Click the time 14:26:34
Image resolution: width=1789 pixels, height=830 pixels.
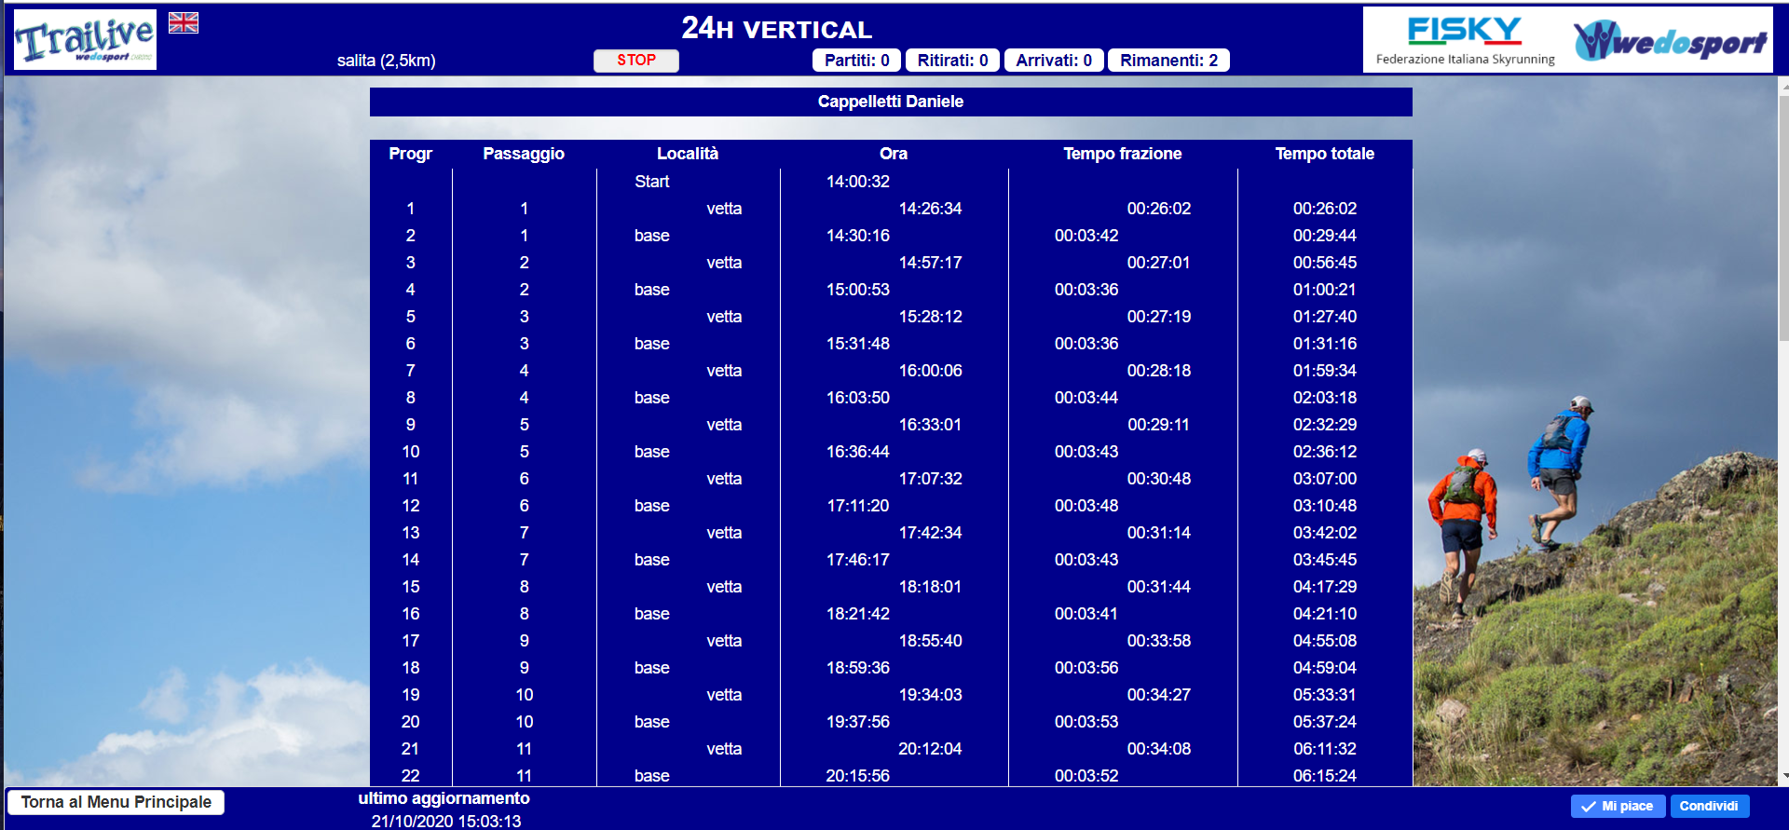[x=930, y=209]
